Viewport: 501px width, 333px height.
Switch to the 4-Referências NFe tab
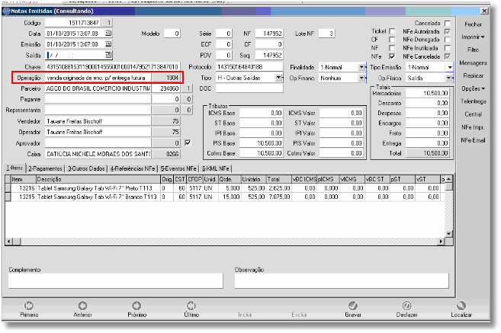click(x=133, y=168)
